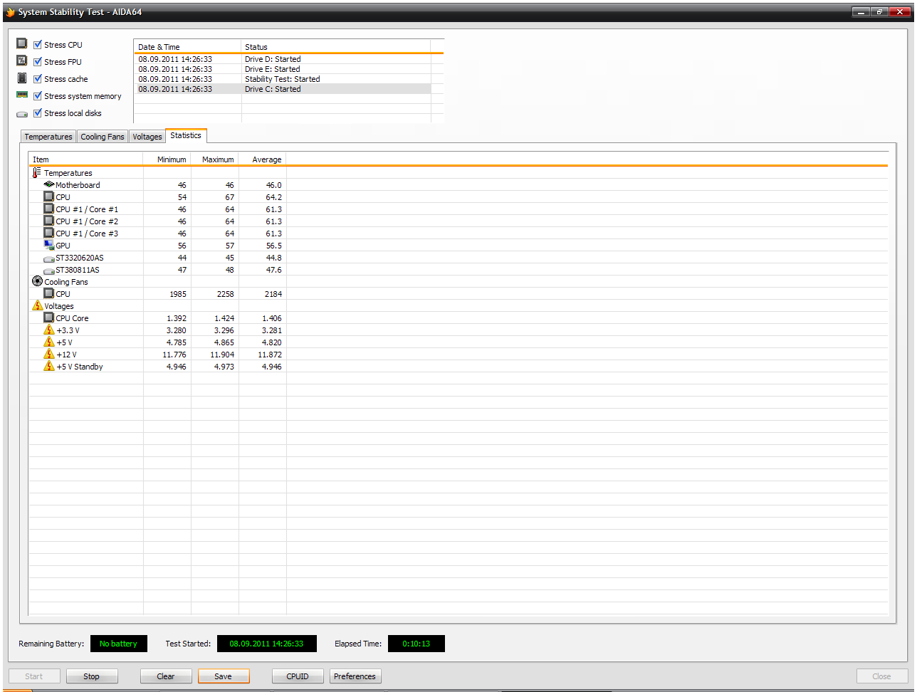
Task: Click the CPU #1 / Core #2 icon
Action: (x=49, y=221)
